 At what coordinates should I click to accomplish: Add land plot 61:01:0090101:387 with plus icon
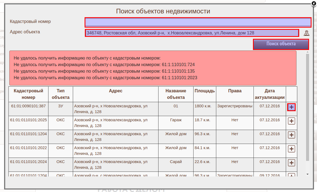pyautogui.click(x=292, y=107)
